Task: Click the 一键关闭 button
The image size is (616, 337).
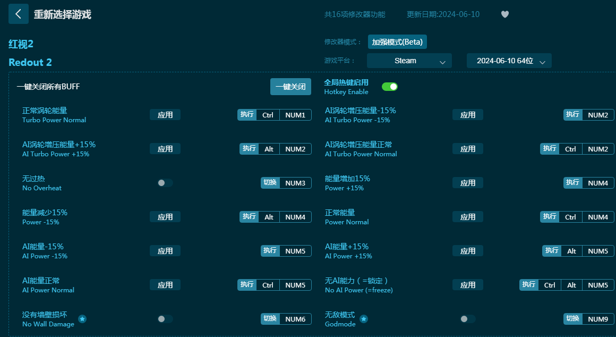Action: [x=290, y=87]
